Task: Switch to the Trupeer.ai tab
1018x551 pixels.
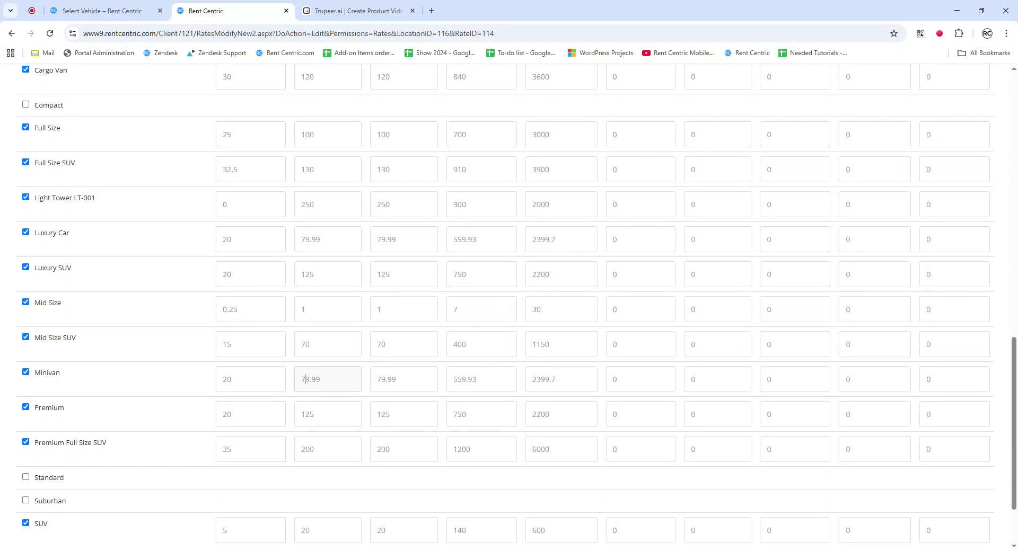Action: pyautogui.click(x=354, y=11)
